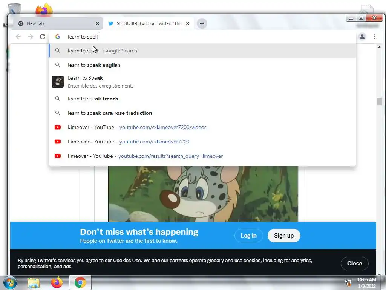The height and width of the screenshot is (290, 386).
Task: Open Firefox from the taskbar
Action: click(57, 282)
